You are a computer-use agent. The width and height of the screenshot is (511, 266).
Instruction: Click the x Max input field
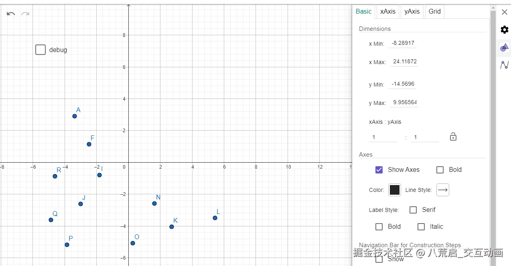(404, 62)
